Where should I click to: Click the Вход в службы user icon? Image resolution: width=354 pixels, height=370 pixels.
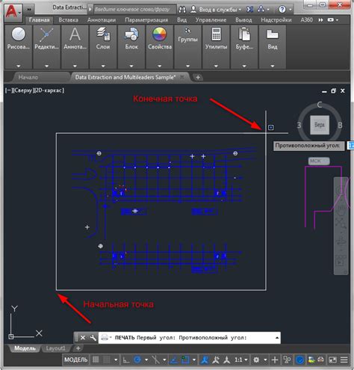tap(193, 10)
